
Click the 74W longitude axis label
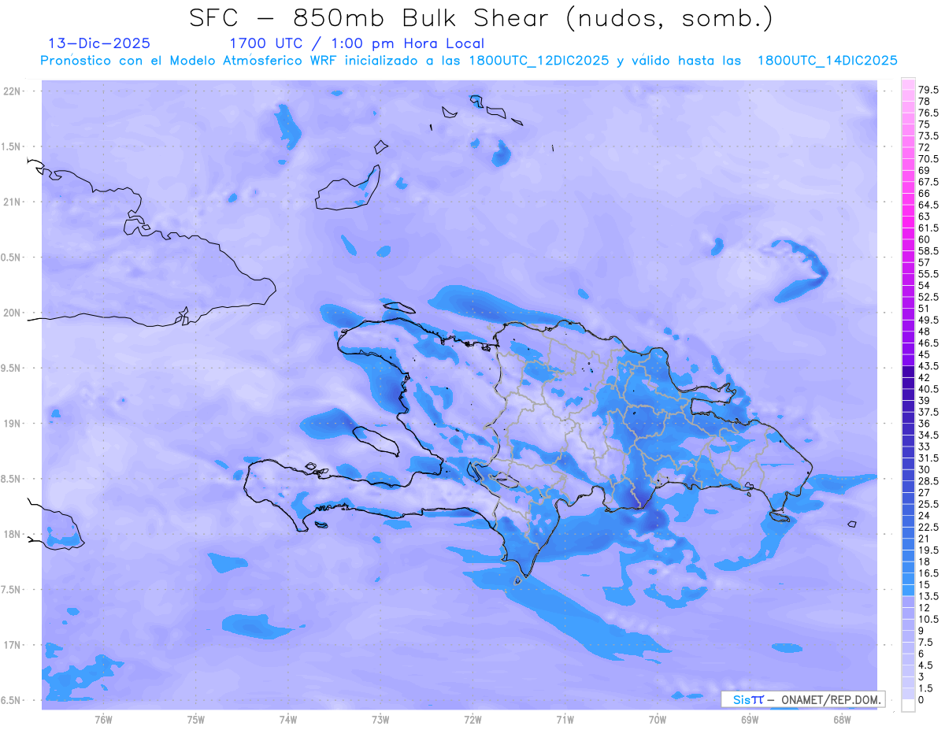pos(288,720)
